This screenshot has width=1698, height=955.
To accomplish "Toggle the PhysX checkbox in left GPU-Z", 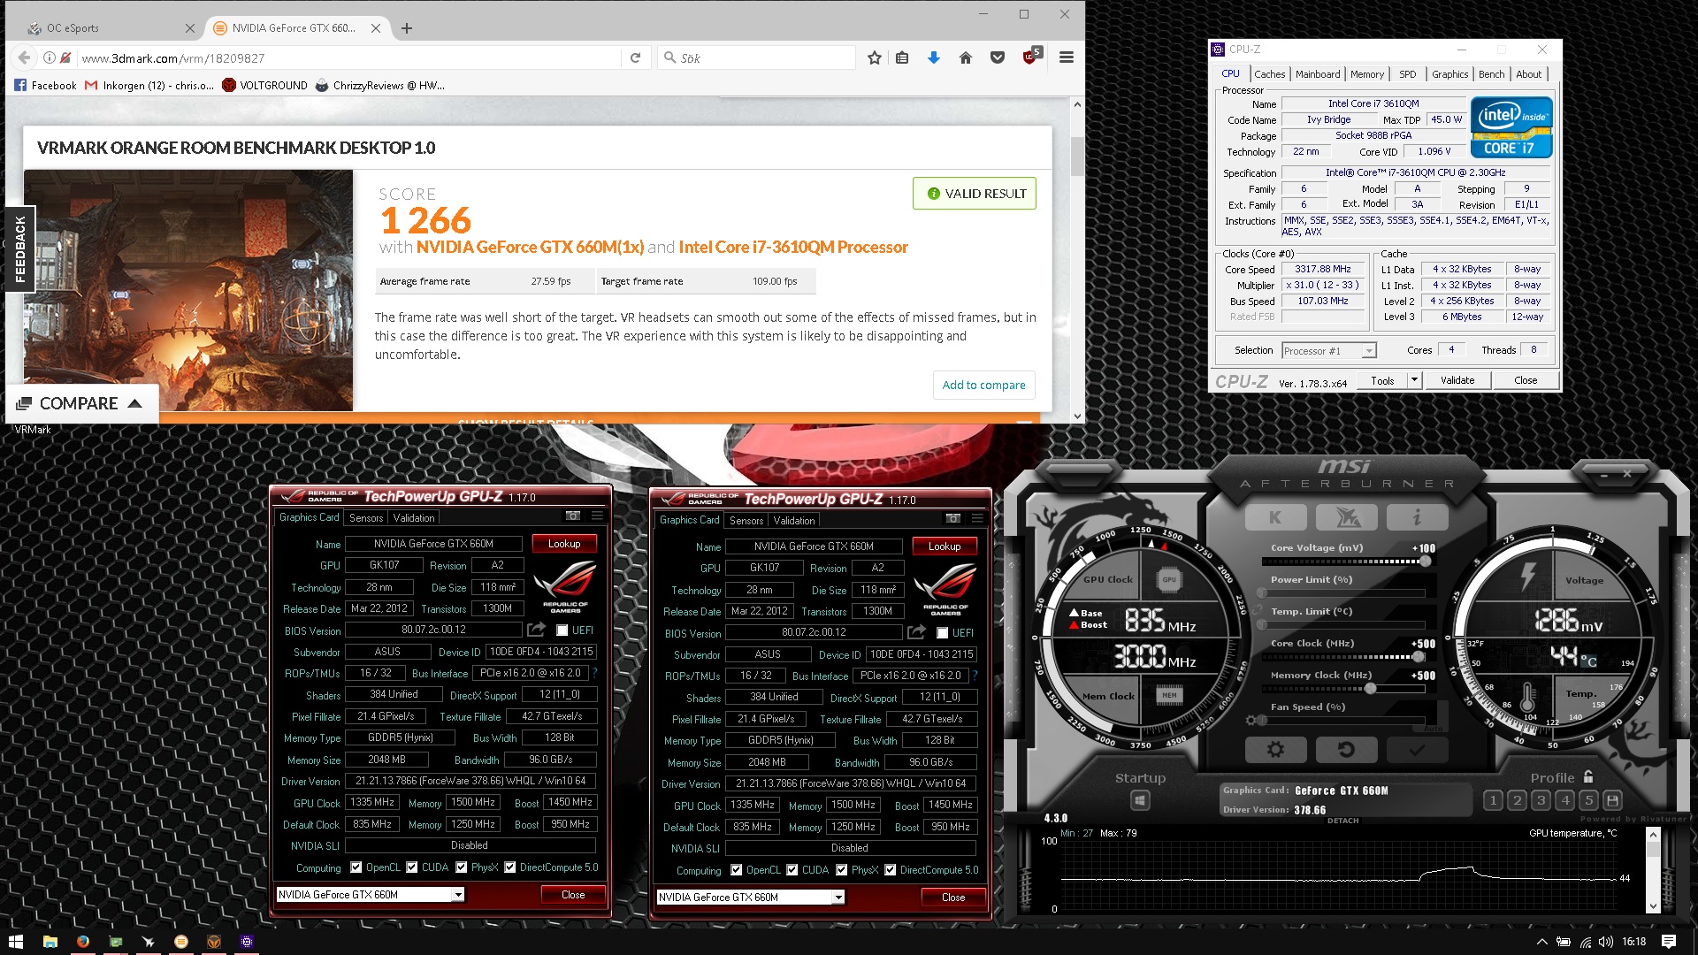I will [x=461, y=867].
